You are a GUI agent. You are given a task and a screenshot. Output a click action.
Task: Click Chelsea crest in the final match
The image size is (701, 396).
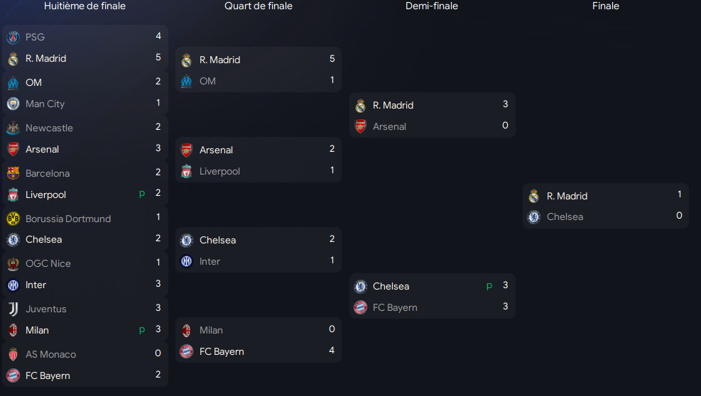pyautogui.click(x=534, y=216)
